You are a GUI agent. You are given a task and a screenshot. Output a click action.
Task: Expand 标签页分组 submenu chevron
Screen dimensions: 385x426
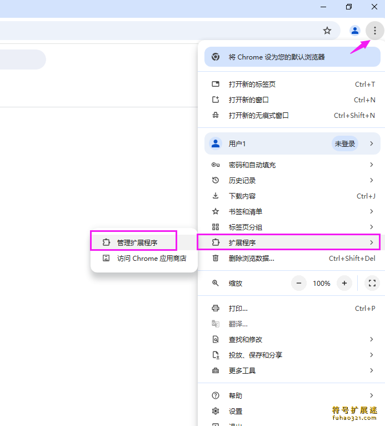[x=372, y=227]
